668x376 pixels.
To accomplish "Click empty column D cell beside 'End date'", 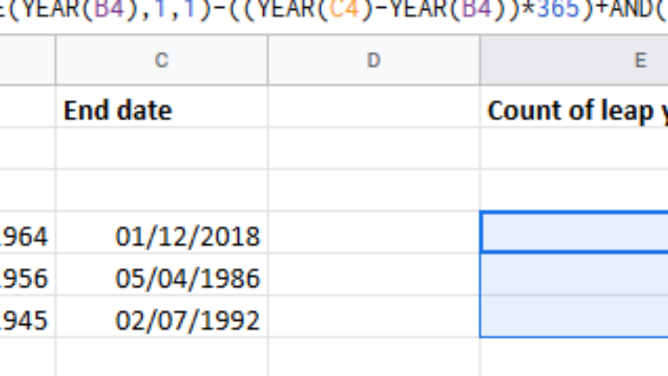I will coord(374,106).
